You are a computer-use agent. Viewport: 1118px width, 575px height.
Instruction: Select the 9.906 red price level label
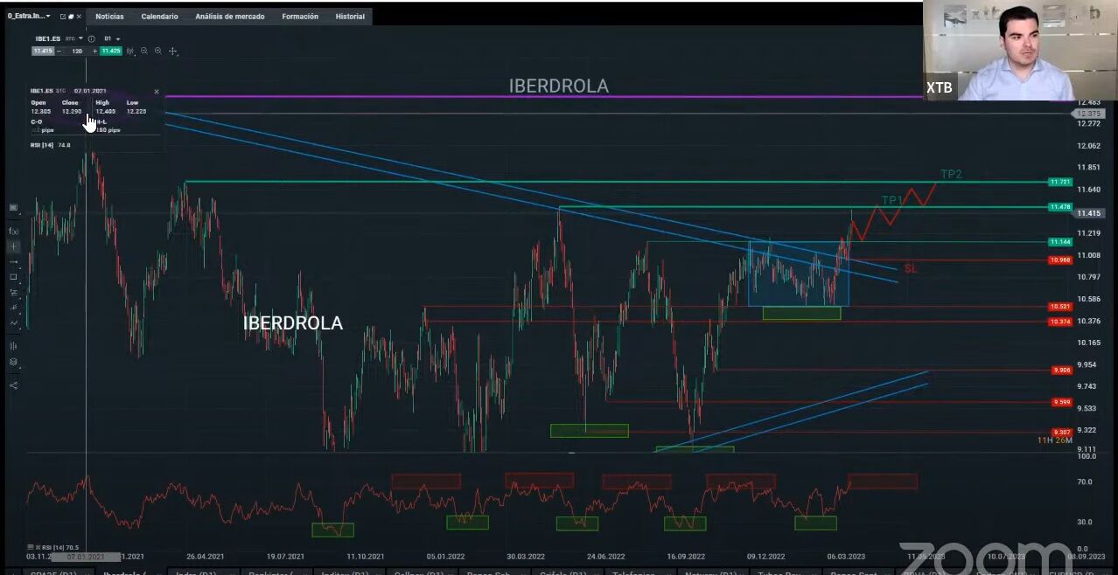pos(1061,371)
